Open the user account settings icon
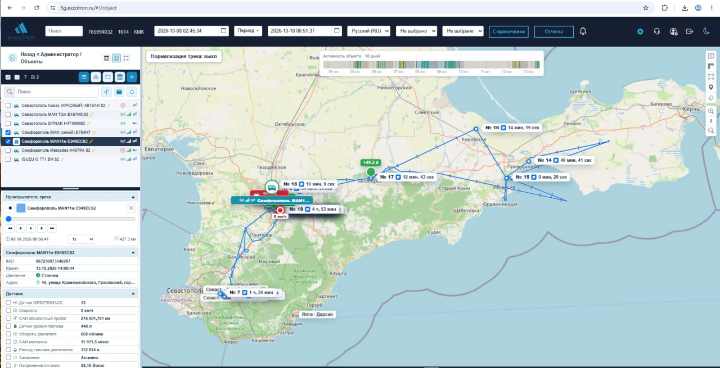The height and width of the screenshot is (368, 720). click(673, 31)
